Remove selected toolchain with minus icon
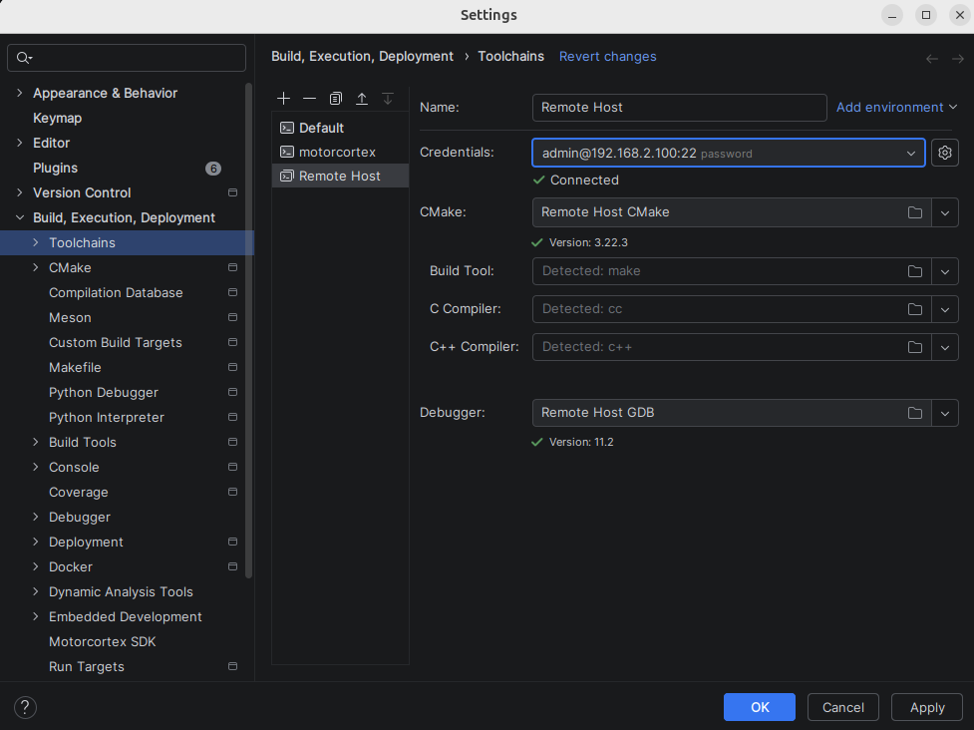 click(x=310, y=99)
